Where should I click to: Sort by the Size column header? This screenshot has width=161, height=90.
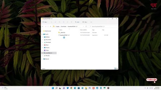[x=103, y=30]
